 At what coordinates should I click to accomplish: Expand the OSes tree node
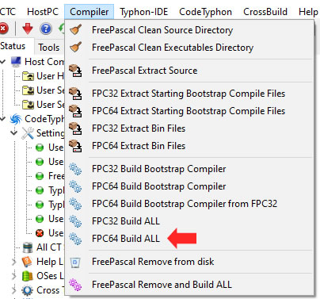(x=14, y=276)
